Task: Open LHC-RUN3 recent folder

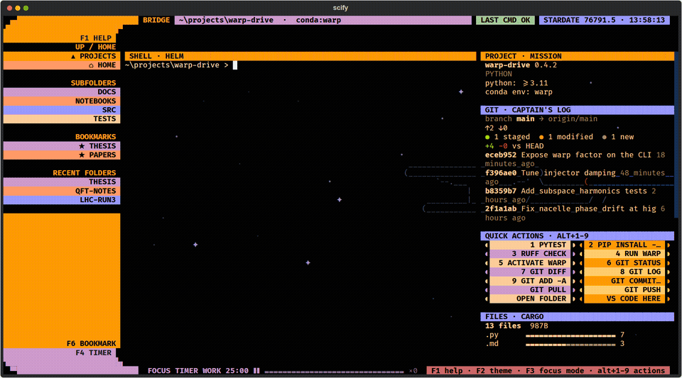Action: 62,200
